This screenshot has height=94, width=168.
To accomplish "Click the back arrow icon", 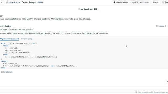I will 2,2.
